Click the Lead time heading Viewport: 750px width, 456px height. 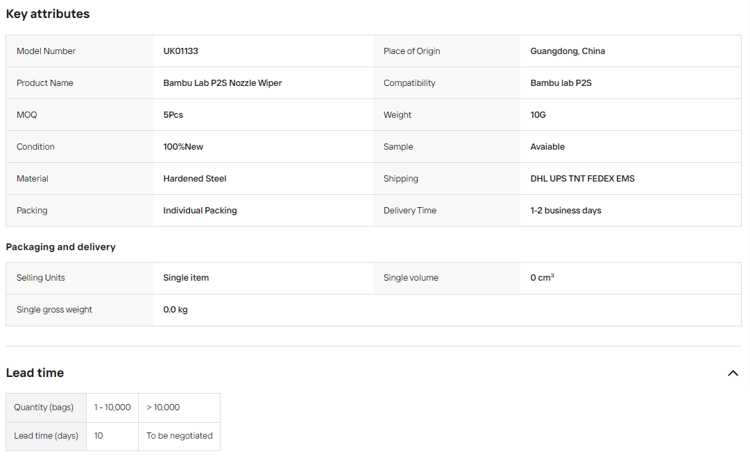(x=35, y=373)
